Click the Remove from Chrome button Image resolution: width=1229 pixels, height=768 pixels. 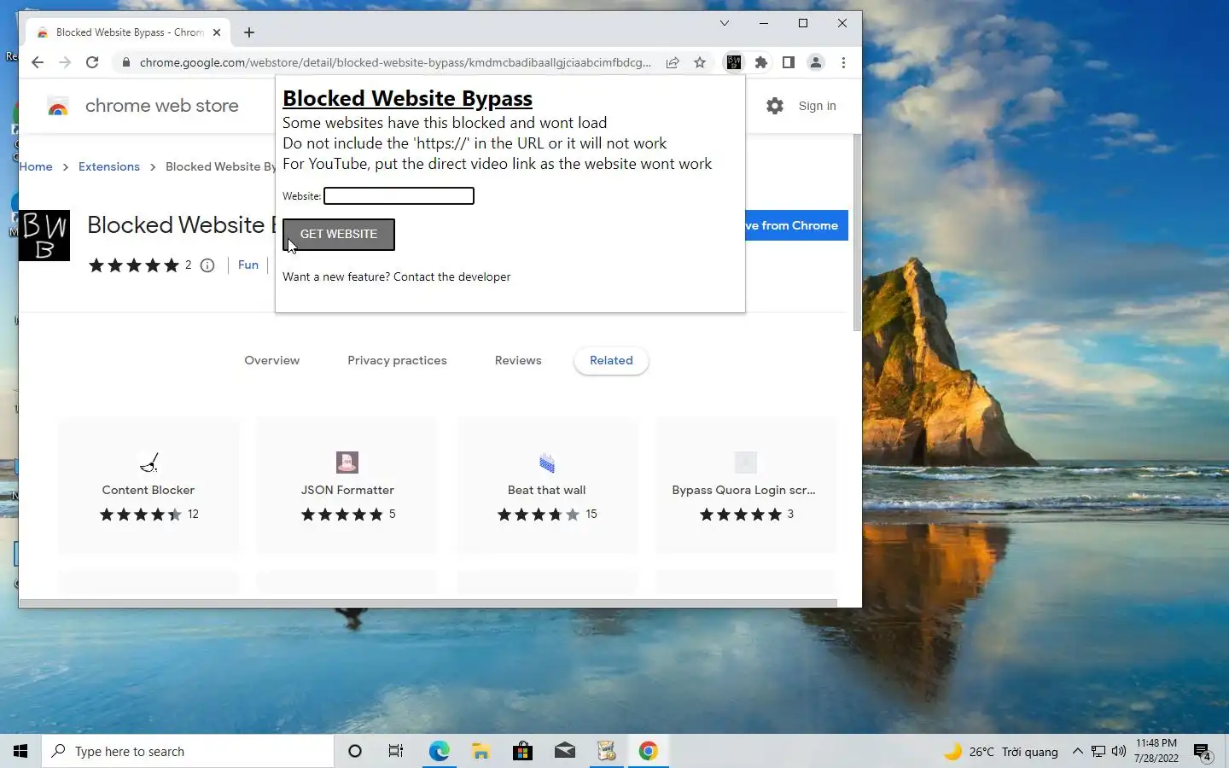click(x=796, y=225)
